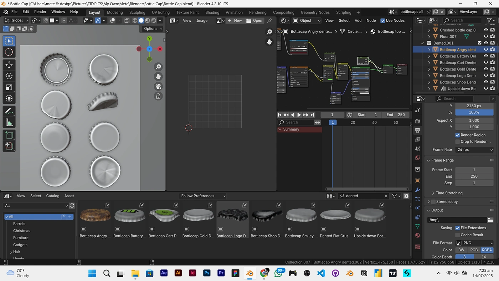Select the Scale tool in viewport toolbar
The image size is (499, 281).
coord(9,87)
